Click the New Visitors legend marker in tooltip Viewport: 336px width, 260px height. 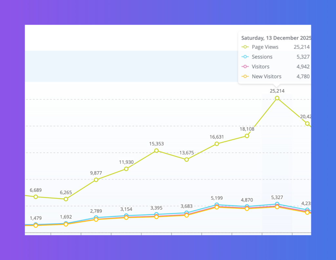245,77
